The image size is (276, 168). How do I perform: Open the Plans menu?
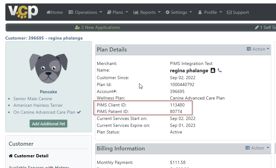[118, 12]
